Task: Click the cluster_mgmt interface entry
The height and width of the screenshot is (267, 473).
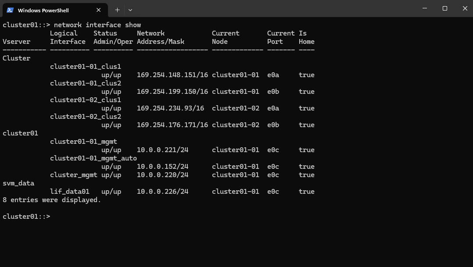Action: tap(74, 175)
